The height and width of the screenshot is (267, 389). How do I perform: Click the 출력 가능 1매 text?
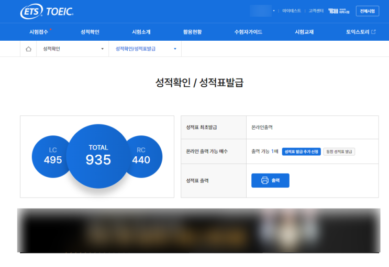click(x=265, y=152)
